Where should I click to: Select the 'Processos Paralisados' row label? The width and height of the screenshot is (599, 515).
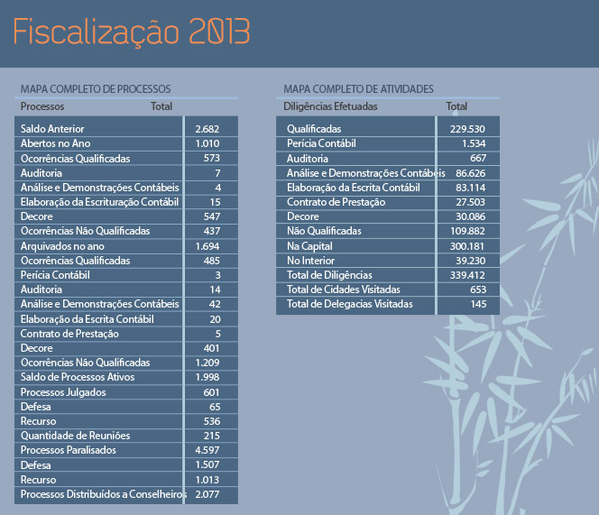coord(68,450)
